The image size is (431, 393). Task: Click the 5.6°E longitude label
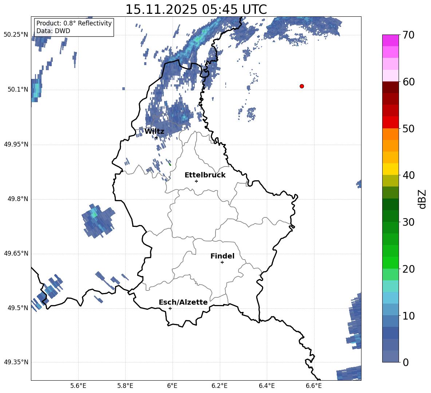(78, 386)
